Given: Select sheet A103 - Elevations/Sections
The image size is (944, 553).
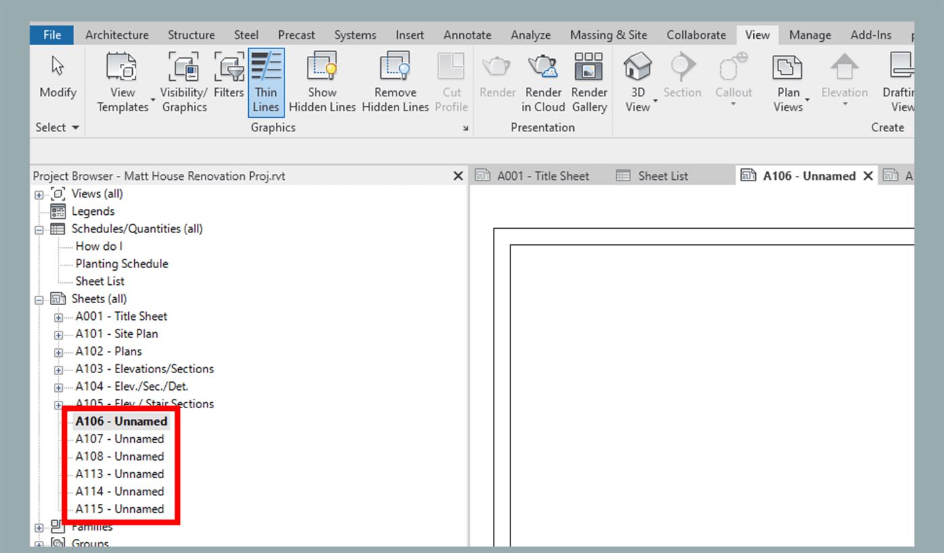Looking at the screenshot, I should pos(144,368).
